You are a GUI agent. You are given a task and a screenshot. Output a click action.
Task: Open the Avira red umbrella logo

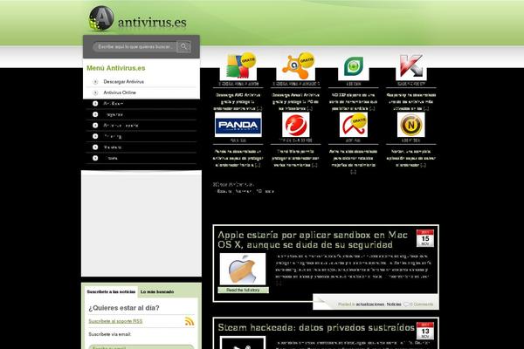[x=354, y=125]
